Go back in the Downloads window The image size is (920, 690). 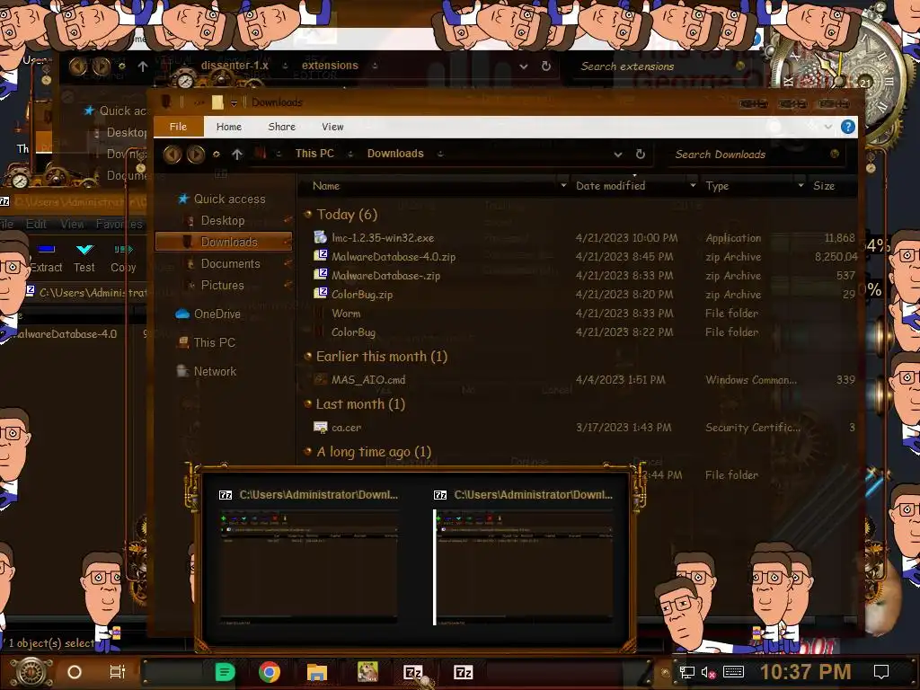click(x=172, y=155)
